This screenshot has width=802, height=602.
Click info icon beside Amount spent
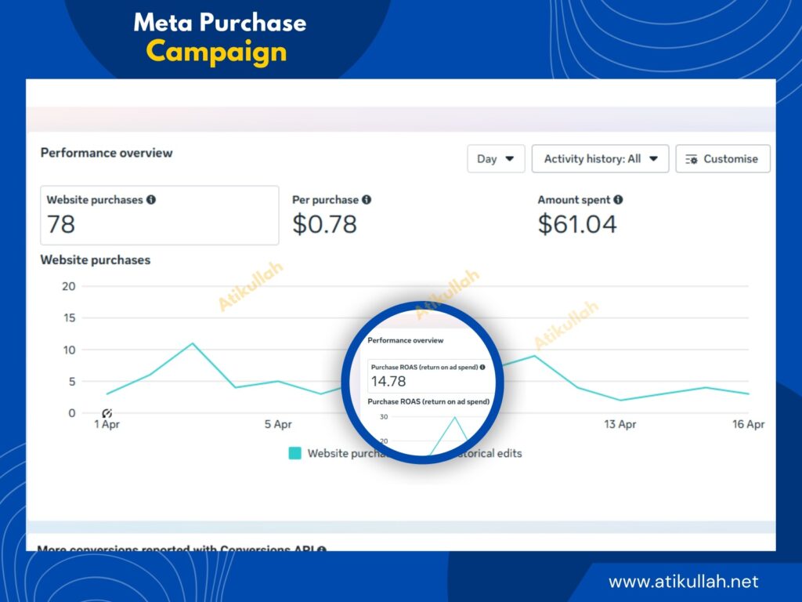[618, 200]
